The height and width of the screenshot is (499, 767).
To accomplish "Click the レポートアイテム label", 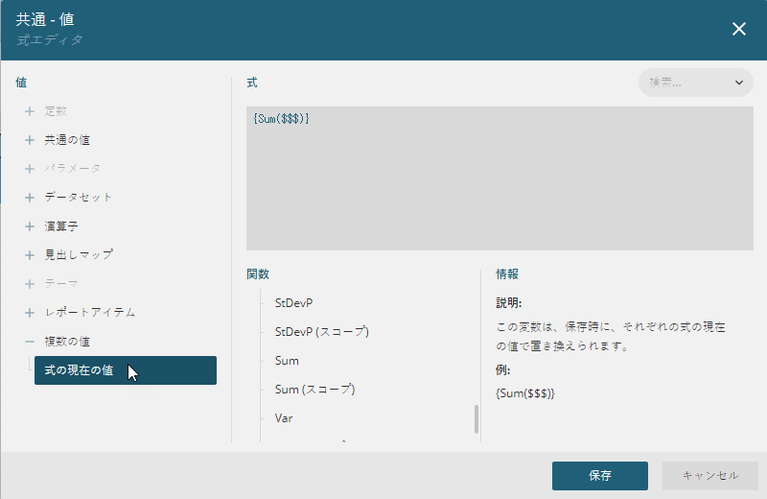I will [90, 313].
